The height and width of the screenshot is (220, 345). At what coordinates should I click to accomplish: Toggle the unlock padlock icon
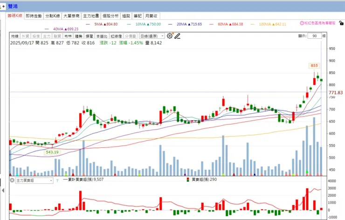(x=341, y=23)
